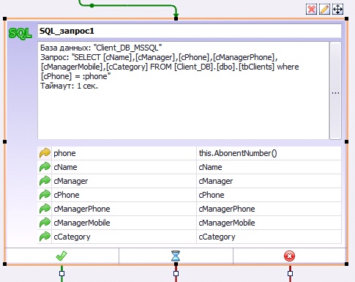Click the green checkmark success output

61,256
